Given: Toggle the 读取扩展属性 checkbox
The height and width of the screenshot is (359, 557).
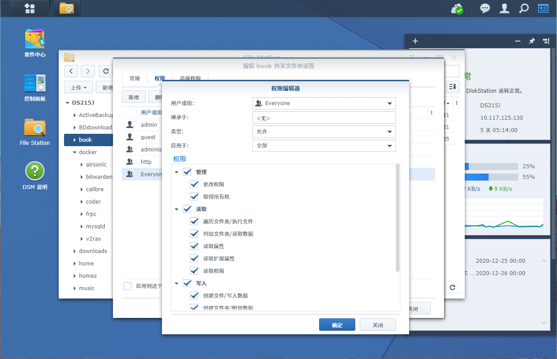Looking at the screenshot, I should point(194,258).
